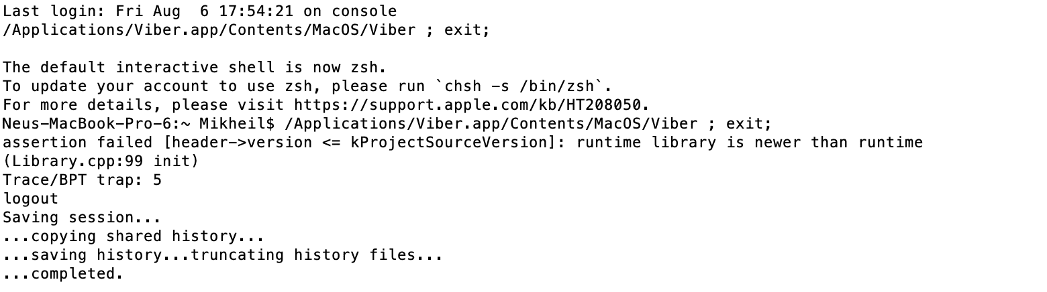The height and width of the screenshot is (292, 1047).
Task: Click 'runtime library is newer than runtime' text
Action: (750, 143)
